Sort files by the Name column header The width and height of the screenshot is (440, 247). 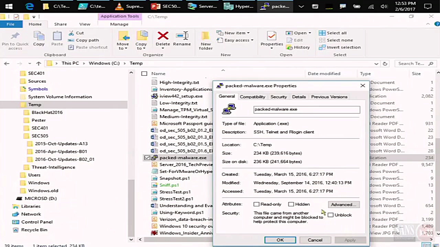click(x=158, y=74)
